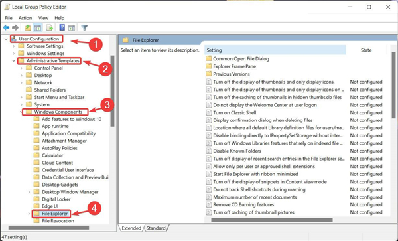
Task: Click the Back arrow toolbar icon
Action: 6,27
